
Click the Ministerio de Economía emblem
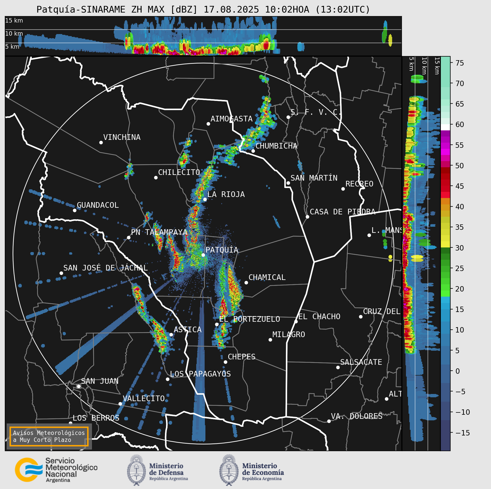coord(229,470)
